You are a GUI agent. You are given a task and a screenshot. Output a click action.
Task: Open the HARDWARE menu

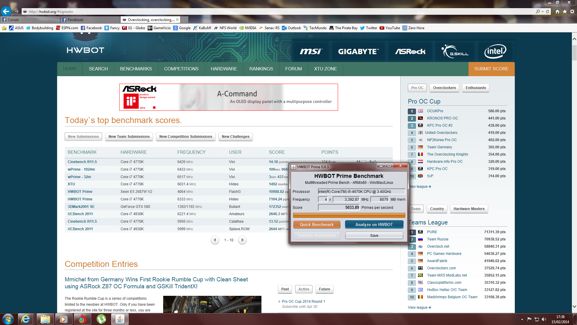[x=224, y=69]
